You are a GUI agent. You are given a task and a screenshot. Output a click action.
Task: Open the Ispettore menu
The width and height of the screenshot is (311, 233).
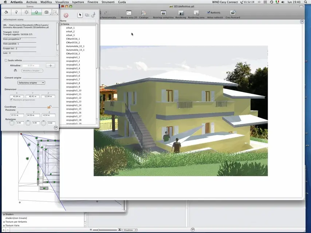(78, 2)
